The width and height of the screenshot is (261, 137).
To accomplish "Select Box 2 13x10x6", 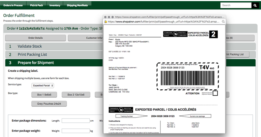I will coord(76,95).
